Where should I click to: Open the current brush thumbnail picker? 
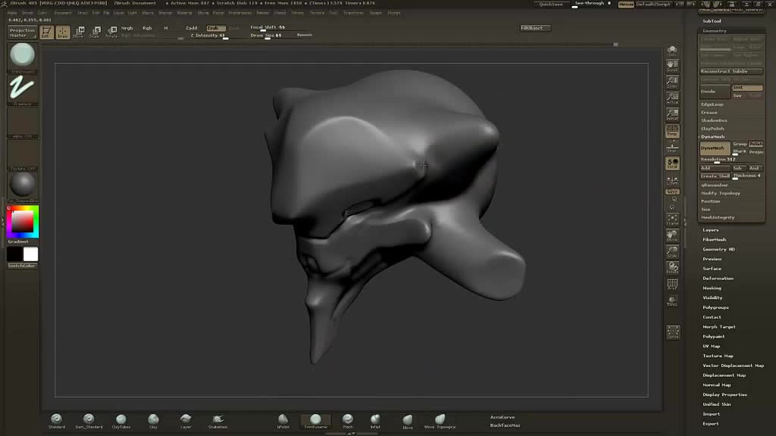[22, 54]
